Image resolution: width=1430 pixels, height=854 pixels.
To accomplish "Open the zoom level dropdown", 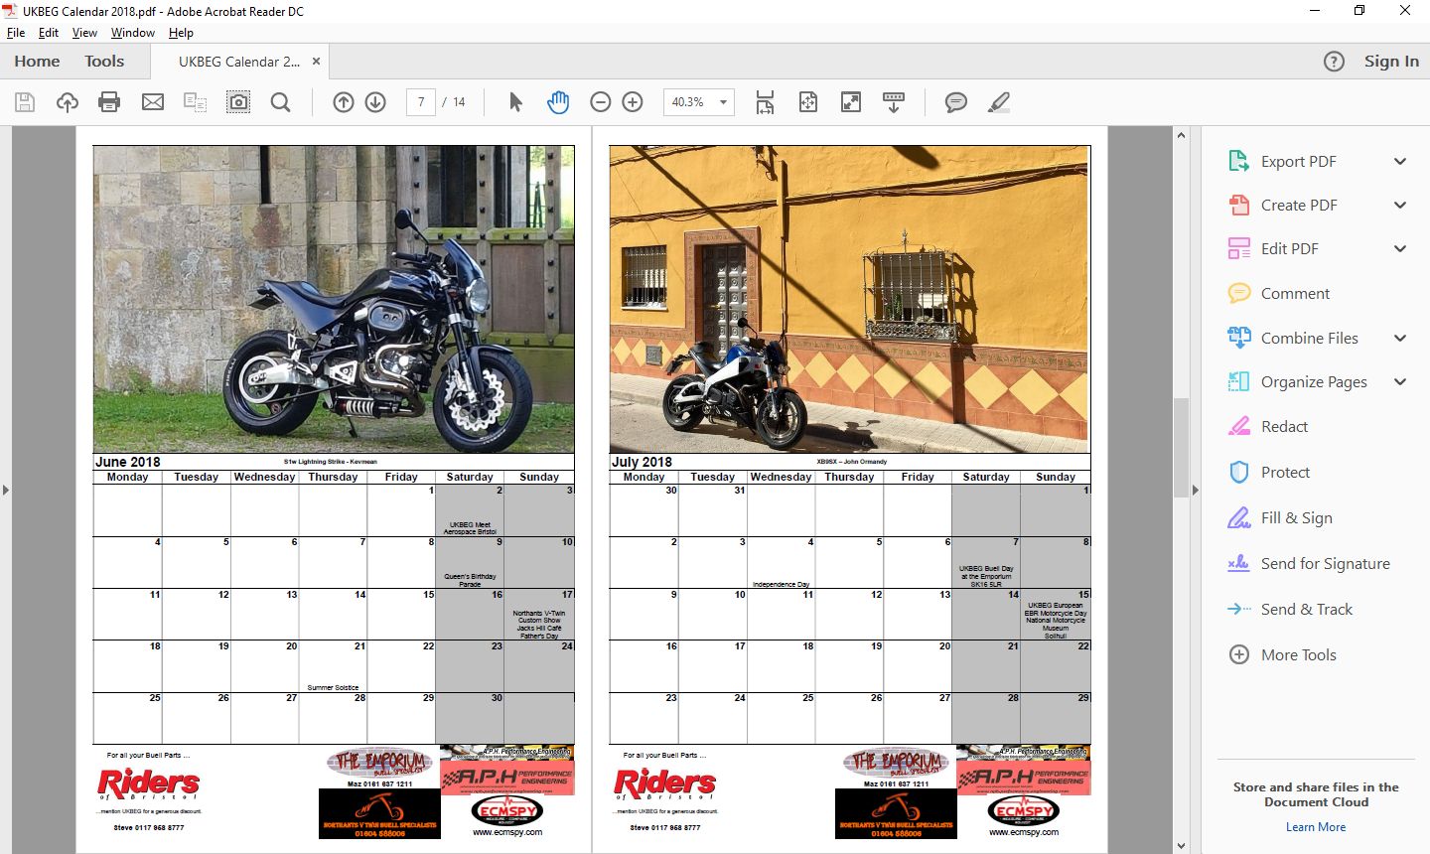I will (x=723, y=102).
